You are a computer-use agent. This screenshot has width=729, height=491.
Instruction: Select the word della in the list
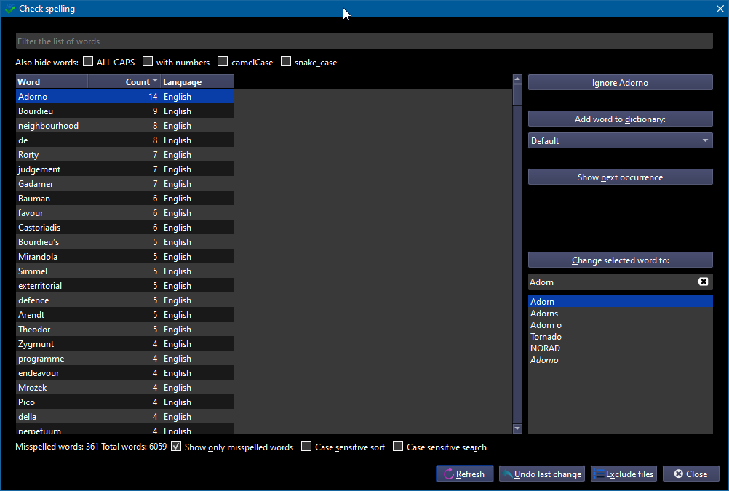click(125, 417)
